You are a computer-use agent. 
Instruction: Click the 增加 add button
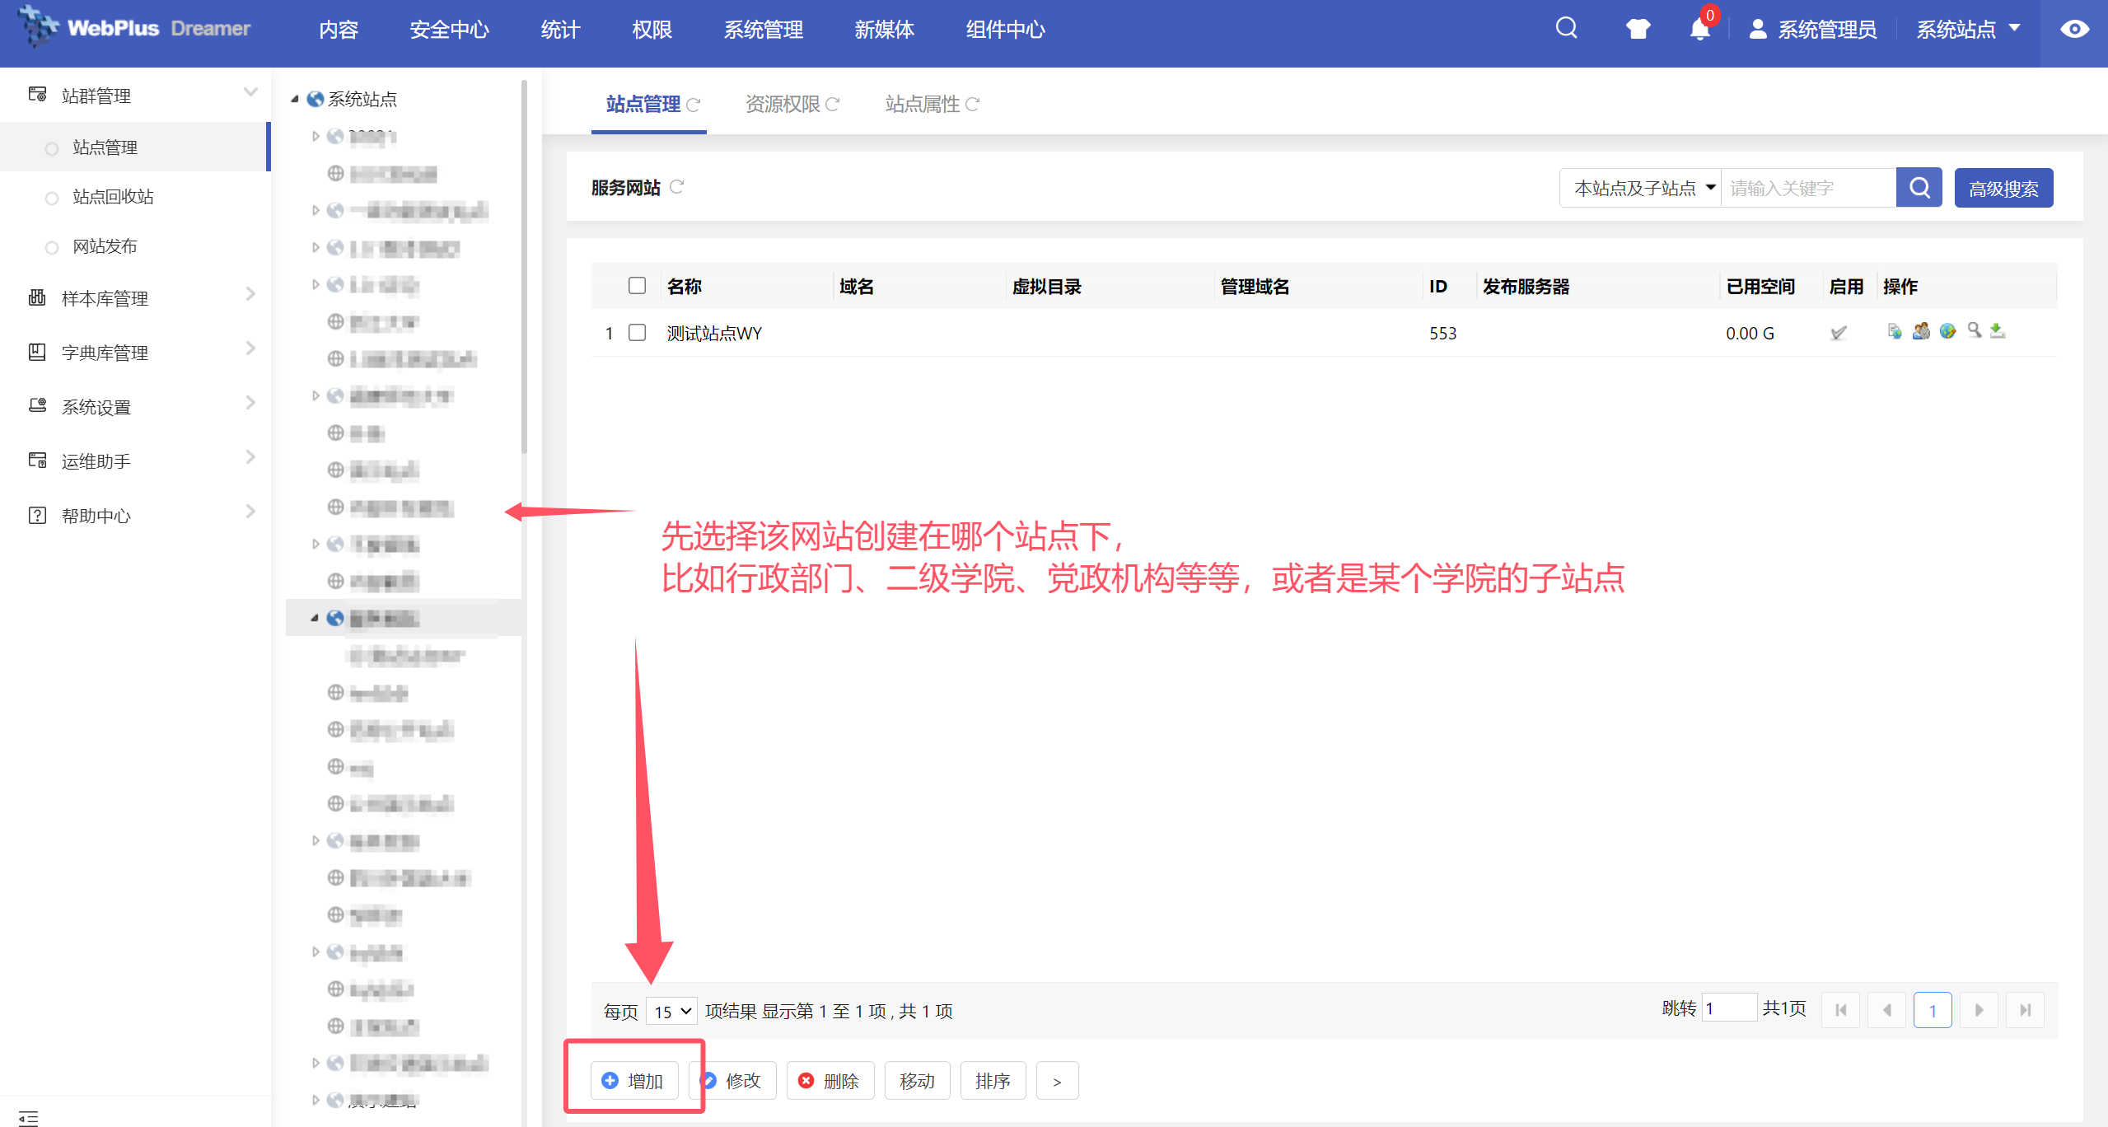[x=633, y=1081]
